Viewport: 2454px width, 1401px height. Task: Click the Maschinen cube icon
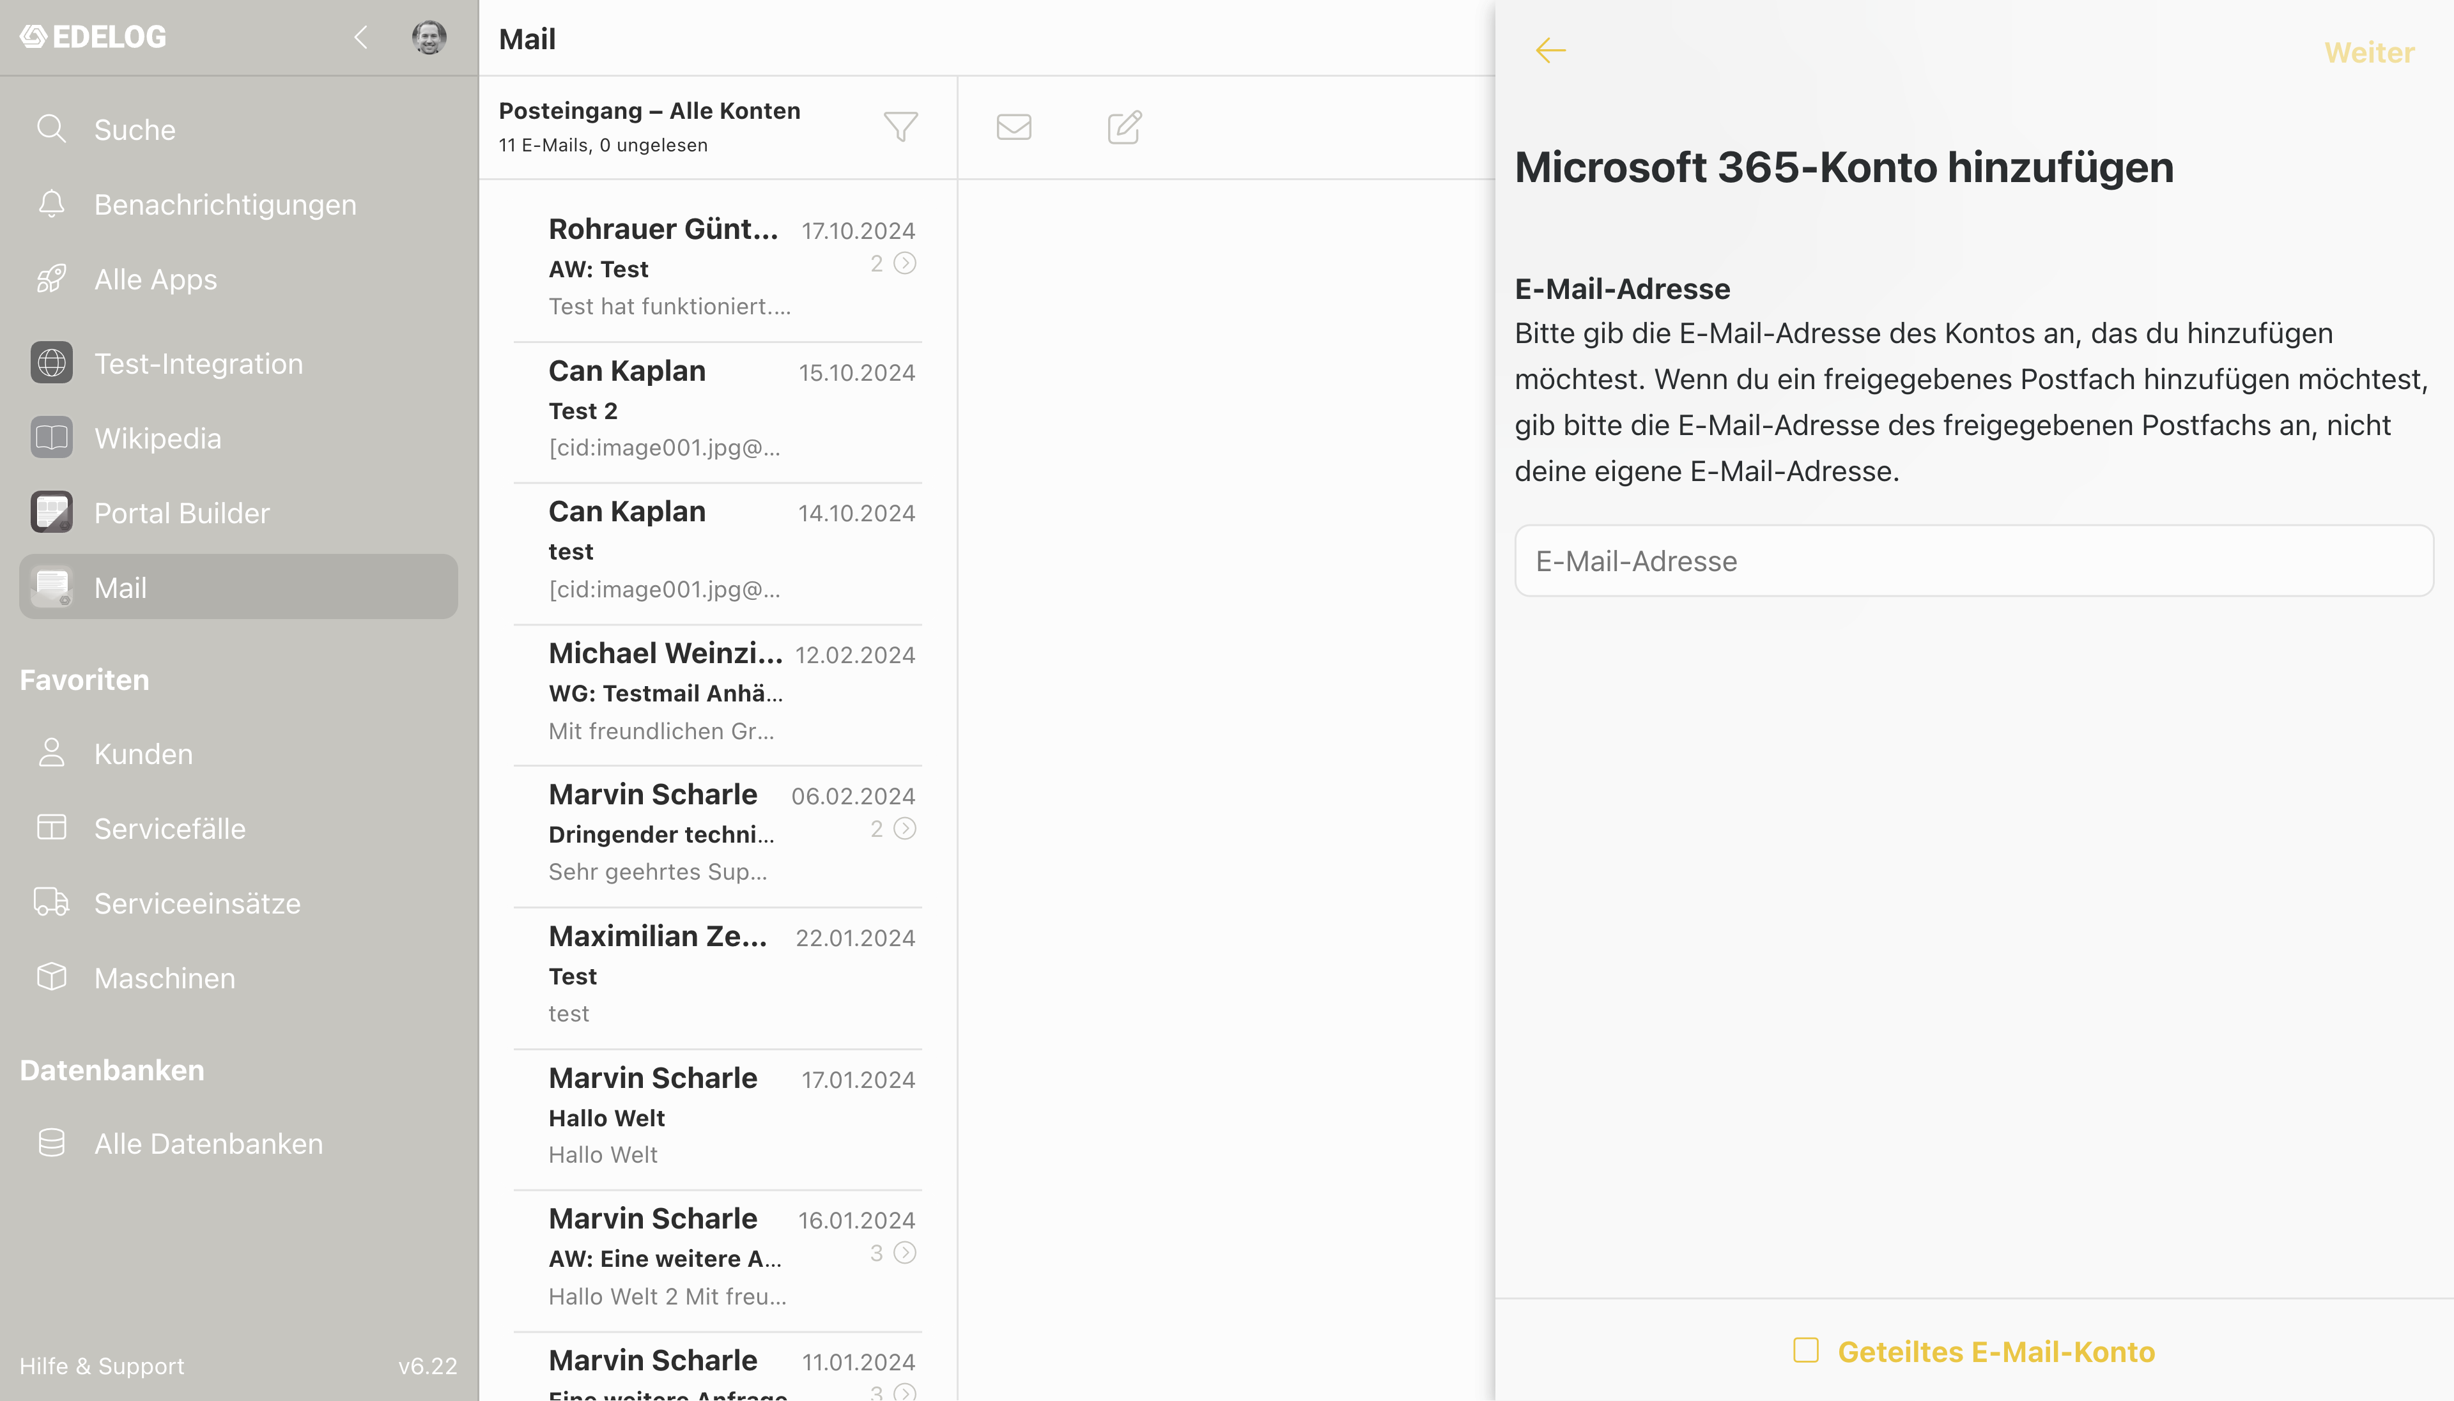pos(51,977)
